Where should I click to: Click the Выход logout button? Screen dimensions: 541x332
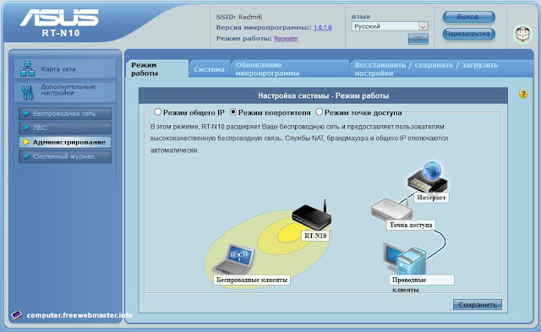[469, 17]
